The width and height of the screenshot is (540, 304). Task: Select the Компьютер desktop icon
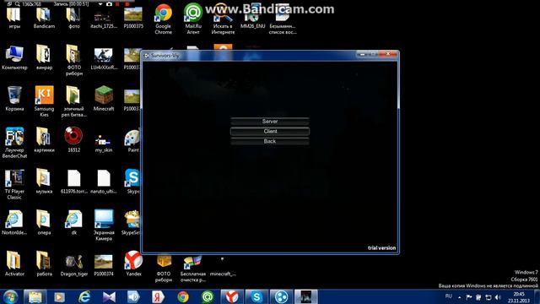click(14, 57)
